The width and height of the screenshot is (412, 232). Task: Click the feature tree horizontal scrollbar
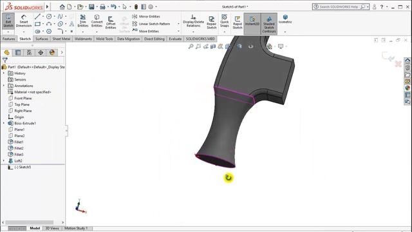tap(30, 222)
